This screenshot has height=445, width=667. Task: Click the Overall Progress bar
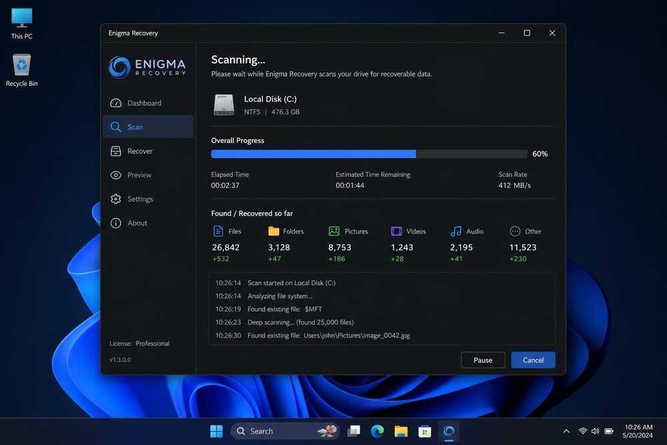pos(369,154)
